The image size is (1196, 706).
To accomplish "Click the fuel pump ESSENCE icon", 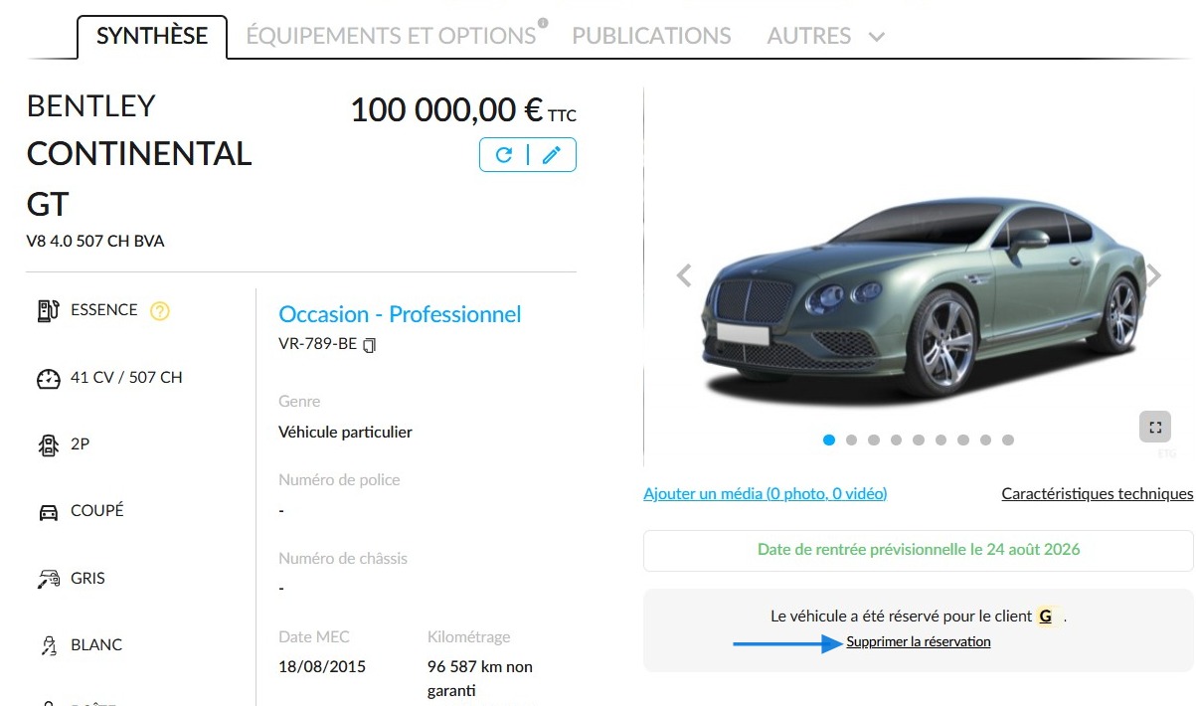I will point(48,310).
